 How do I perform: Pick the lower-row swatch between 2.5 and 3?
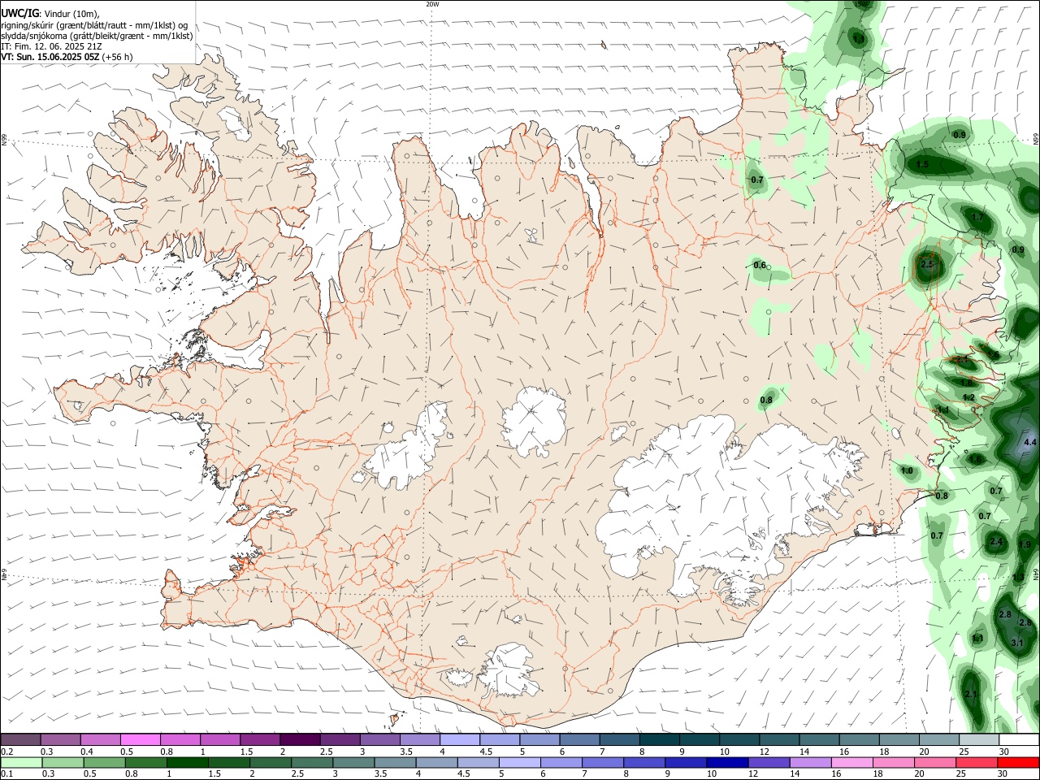[x=313, y=763]
